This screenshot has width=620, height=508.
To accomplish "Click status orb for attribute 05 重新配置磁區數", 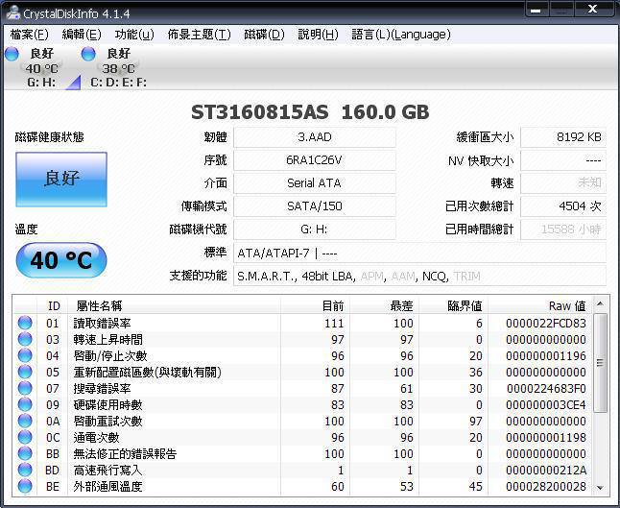I will 25,372.
